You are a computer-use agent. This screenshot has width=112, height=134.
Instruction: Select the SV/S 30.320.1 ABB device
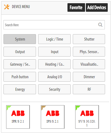click(x=87, y=117)
